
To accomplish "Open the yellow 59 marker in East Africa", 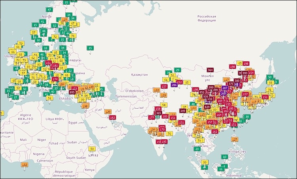I will click(92, 149).
